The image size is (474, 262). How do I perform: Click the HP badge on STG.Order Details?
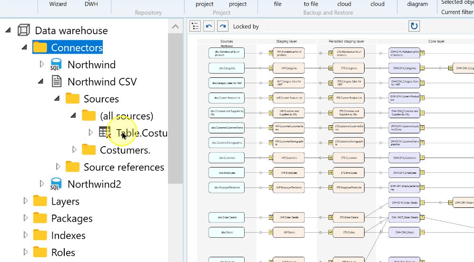(331, 217)
